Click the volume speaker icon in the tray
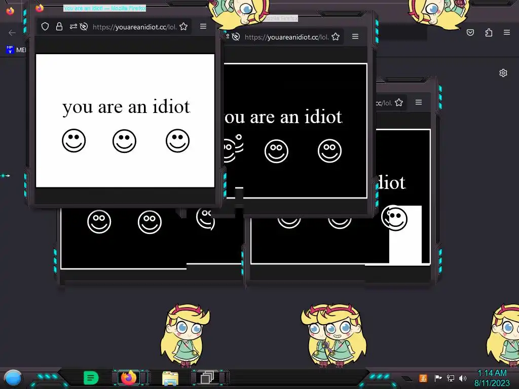 tap(463, 378)
